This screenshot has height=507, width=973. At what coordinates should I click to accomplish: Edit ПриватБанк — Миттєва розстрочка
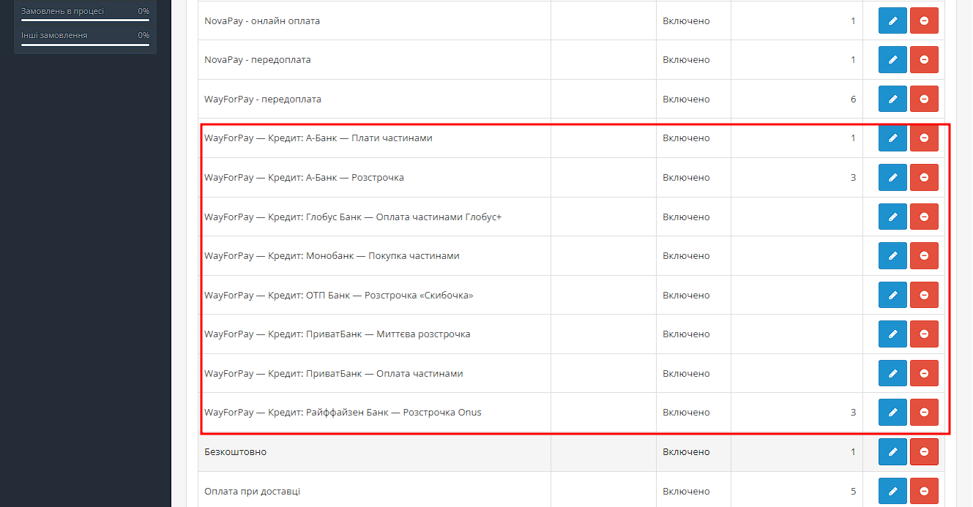tap(892, 334)
